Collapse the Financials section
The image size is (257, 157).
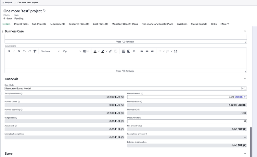click(x=245, y=79)
